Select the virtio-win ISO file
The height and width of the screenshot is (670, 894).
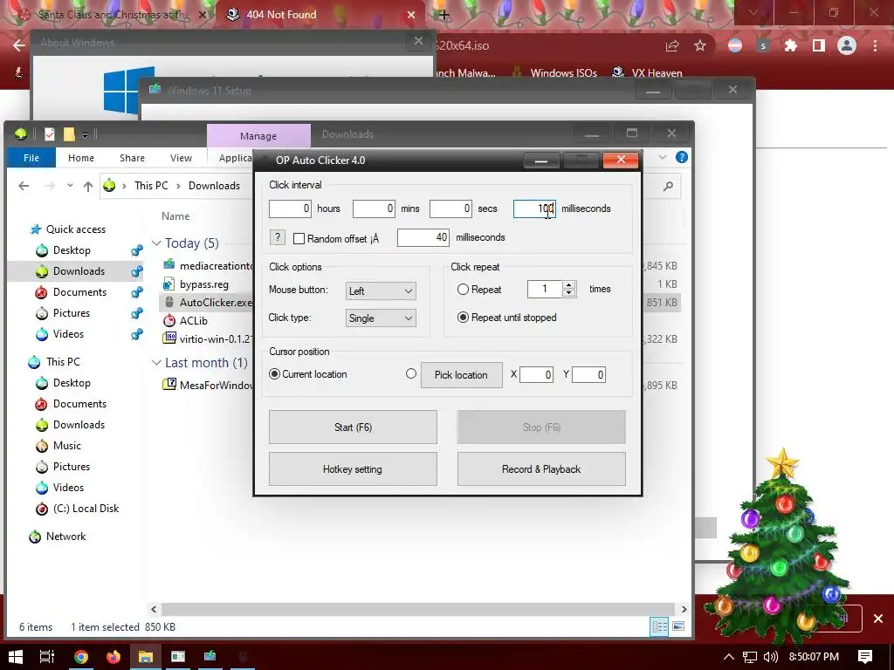(x=208, y=339)
